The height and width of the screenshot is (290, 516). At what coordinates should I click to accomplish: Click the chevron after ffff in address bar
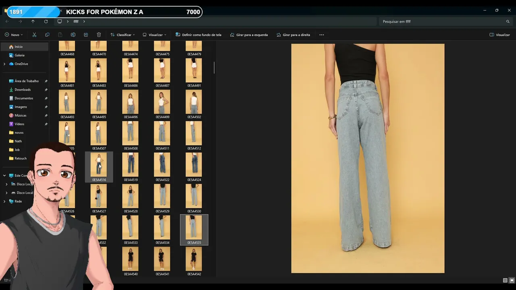tap(84, 21)
